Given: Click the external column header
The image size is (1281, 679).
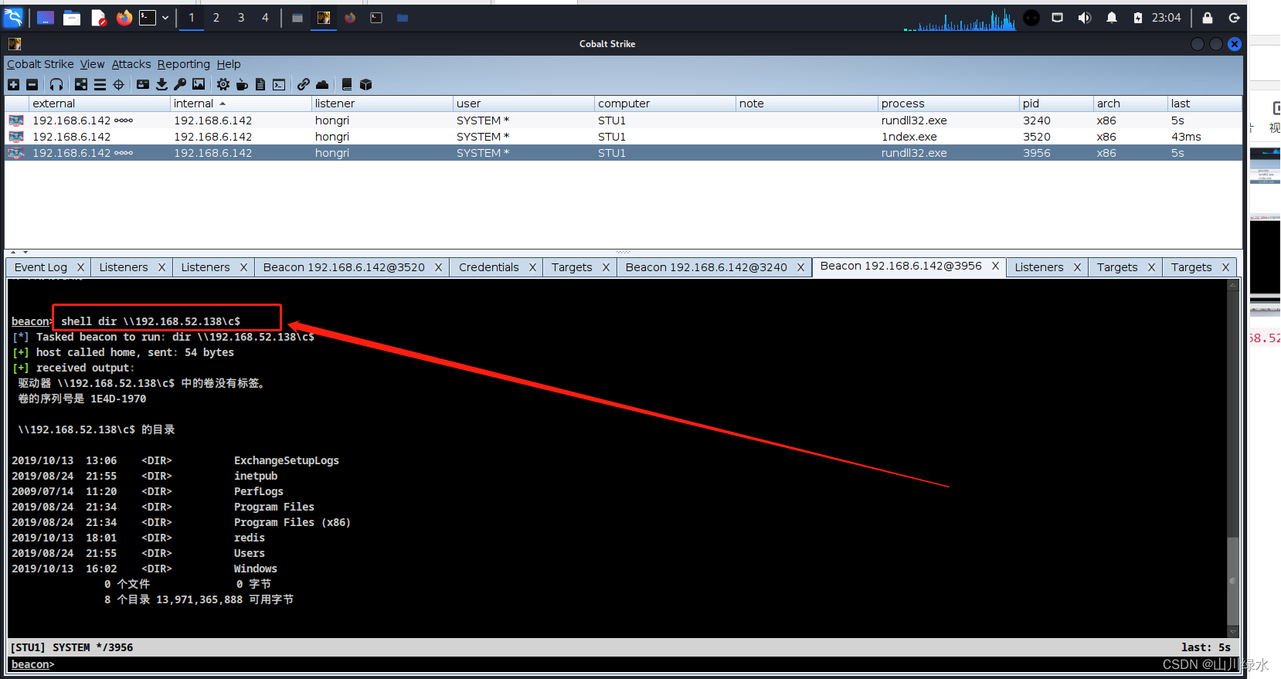Looking at the screenshot, I should (x=99, y=104).
